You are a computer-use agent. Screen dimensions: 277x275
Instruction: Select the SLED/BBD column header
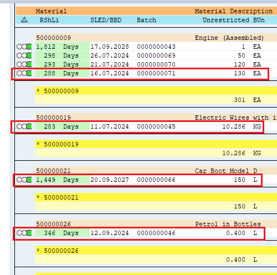106,20
